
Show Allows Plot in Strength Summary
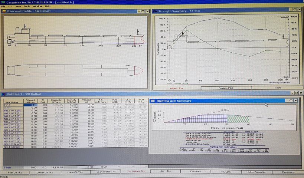(177, 88)
